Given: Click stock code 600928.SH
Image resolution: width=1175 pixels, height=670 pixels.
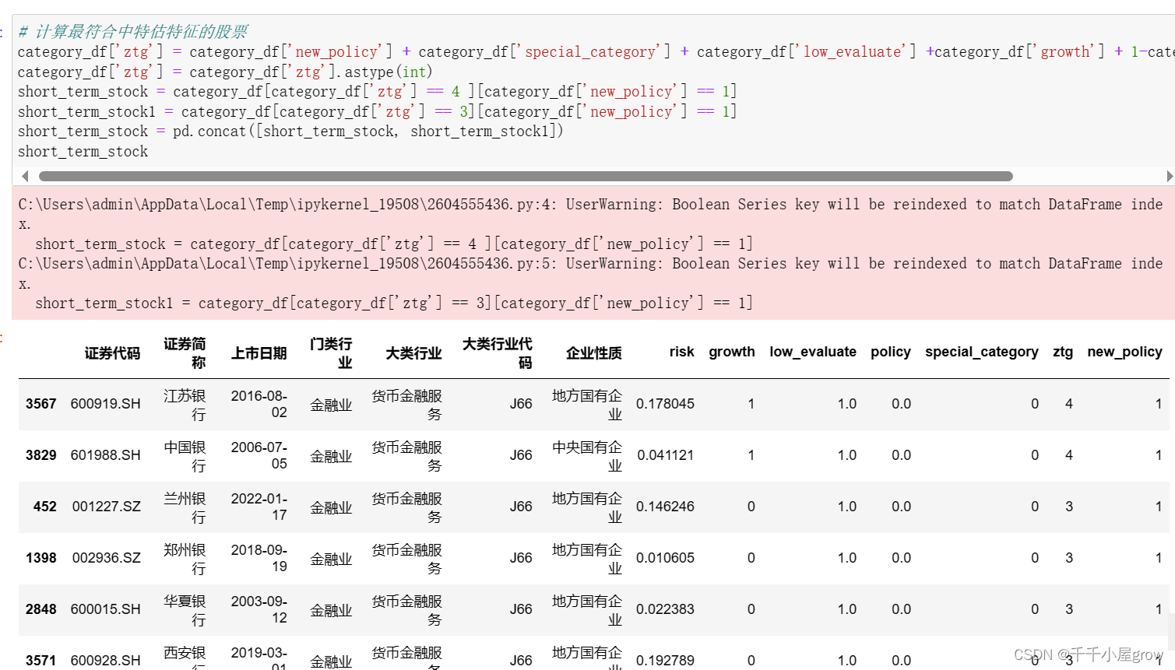Looking at the screenshot, I should click(x=106, y=661).
